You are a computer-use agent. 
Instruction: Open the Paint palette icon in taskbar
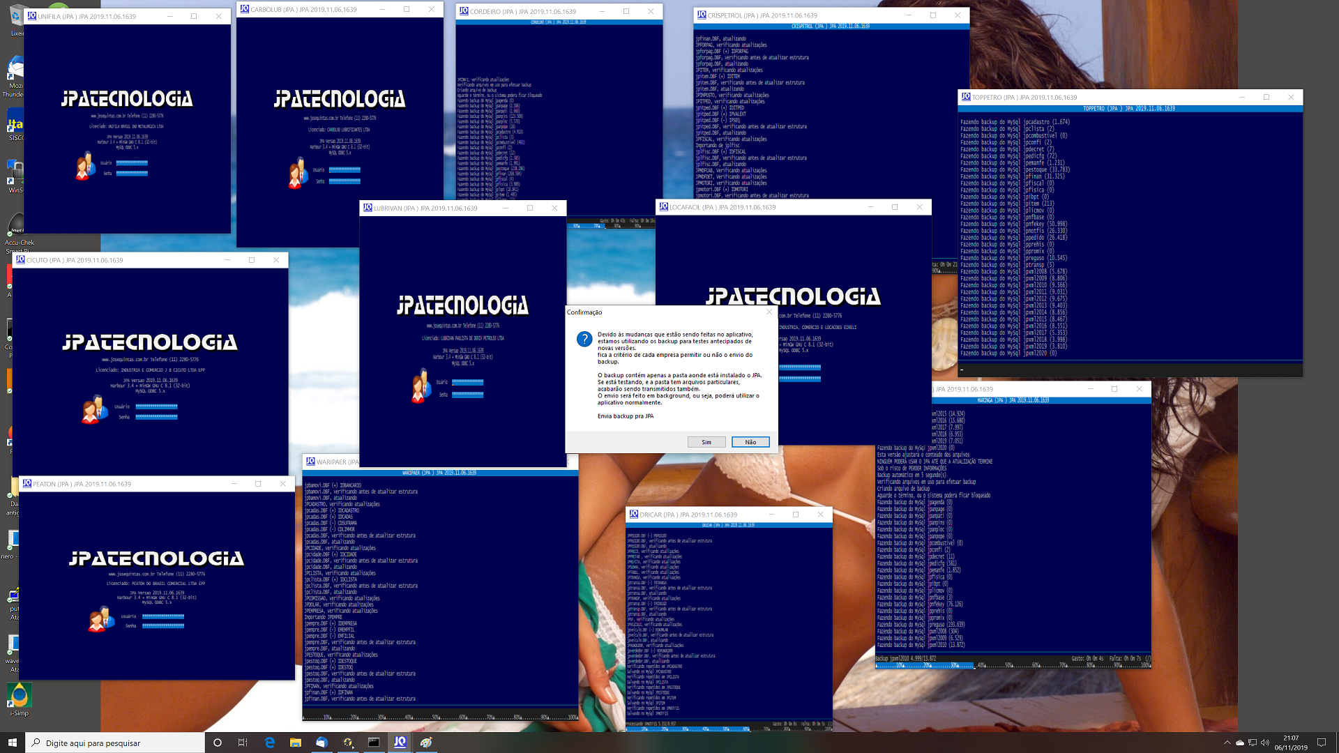pyautogui.click(x=426, y=743)
